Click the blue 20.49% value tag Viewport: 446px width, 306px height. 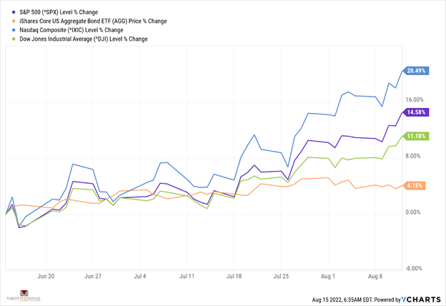(415, 71)
